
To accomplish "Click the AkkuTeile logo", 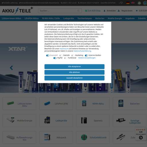I will (18, 11).
